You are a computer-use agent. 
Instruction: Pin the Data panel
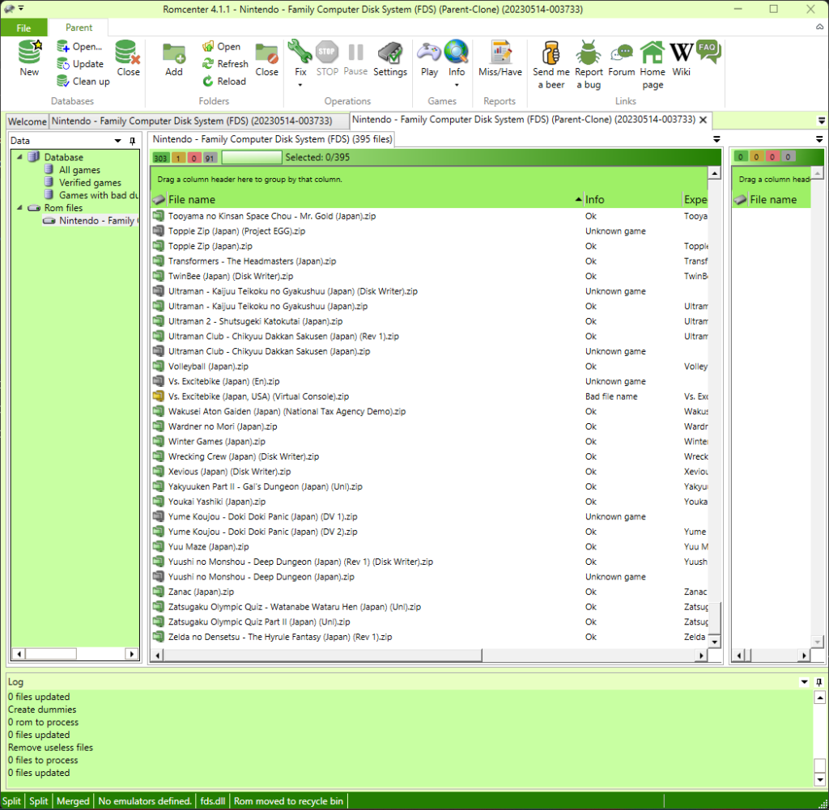[132, 141]
